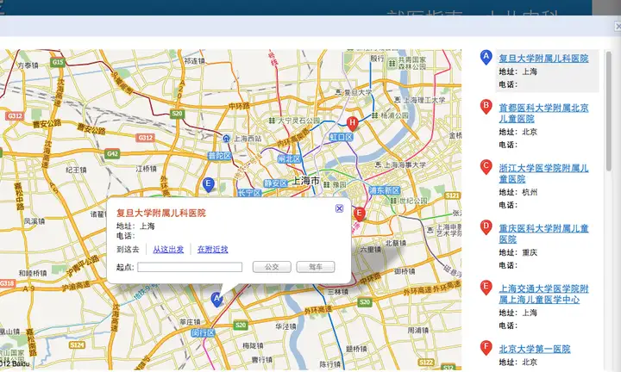Click the 上海海事大学 university icon
The width and height of the screenshot is (621, 372).
coord(379,164)
